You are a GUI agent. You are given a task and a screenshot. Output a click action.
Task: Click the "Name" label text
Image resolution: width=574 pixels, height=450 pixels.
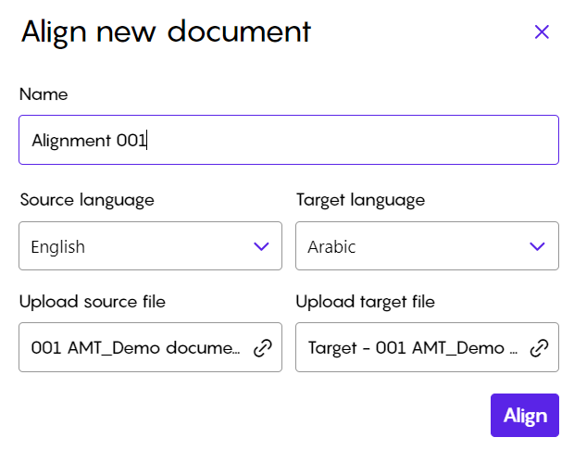[44, 94]
